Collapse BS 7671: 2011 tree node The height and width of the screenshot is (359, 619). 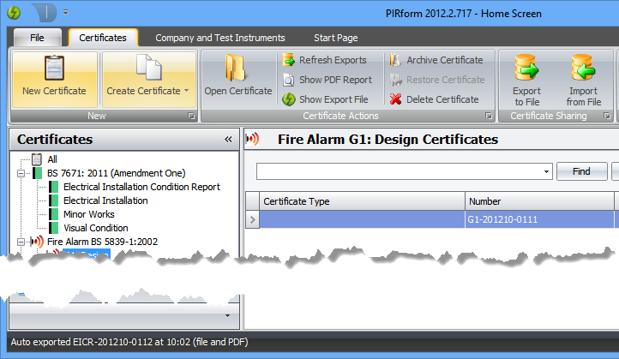click(21, 173)
